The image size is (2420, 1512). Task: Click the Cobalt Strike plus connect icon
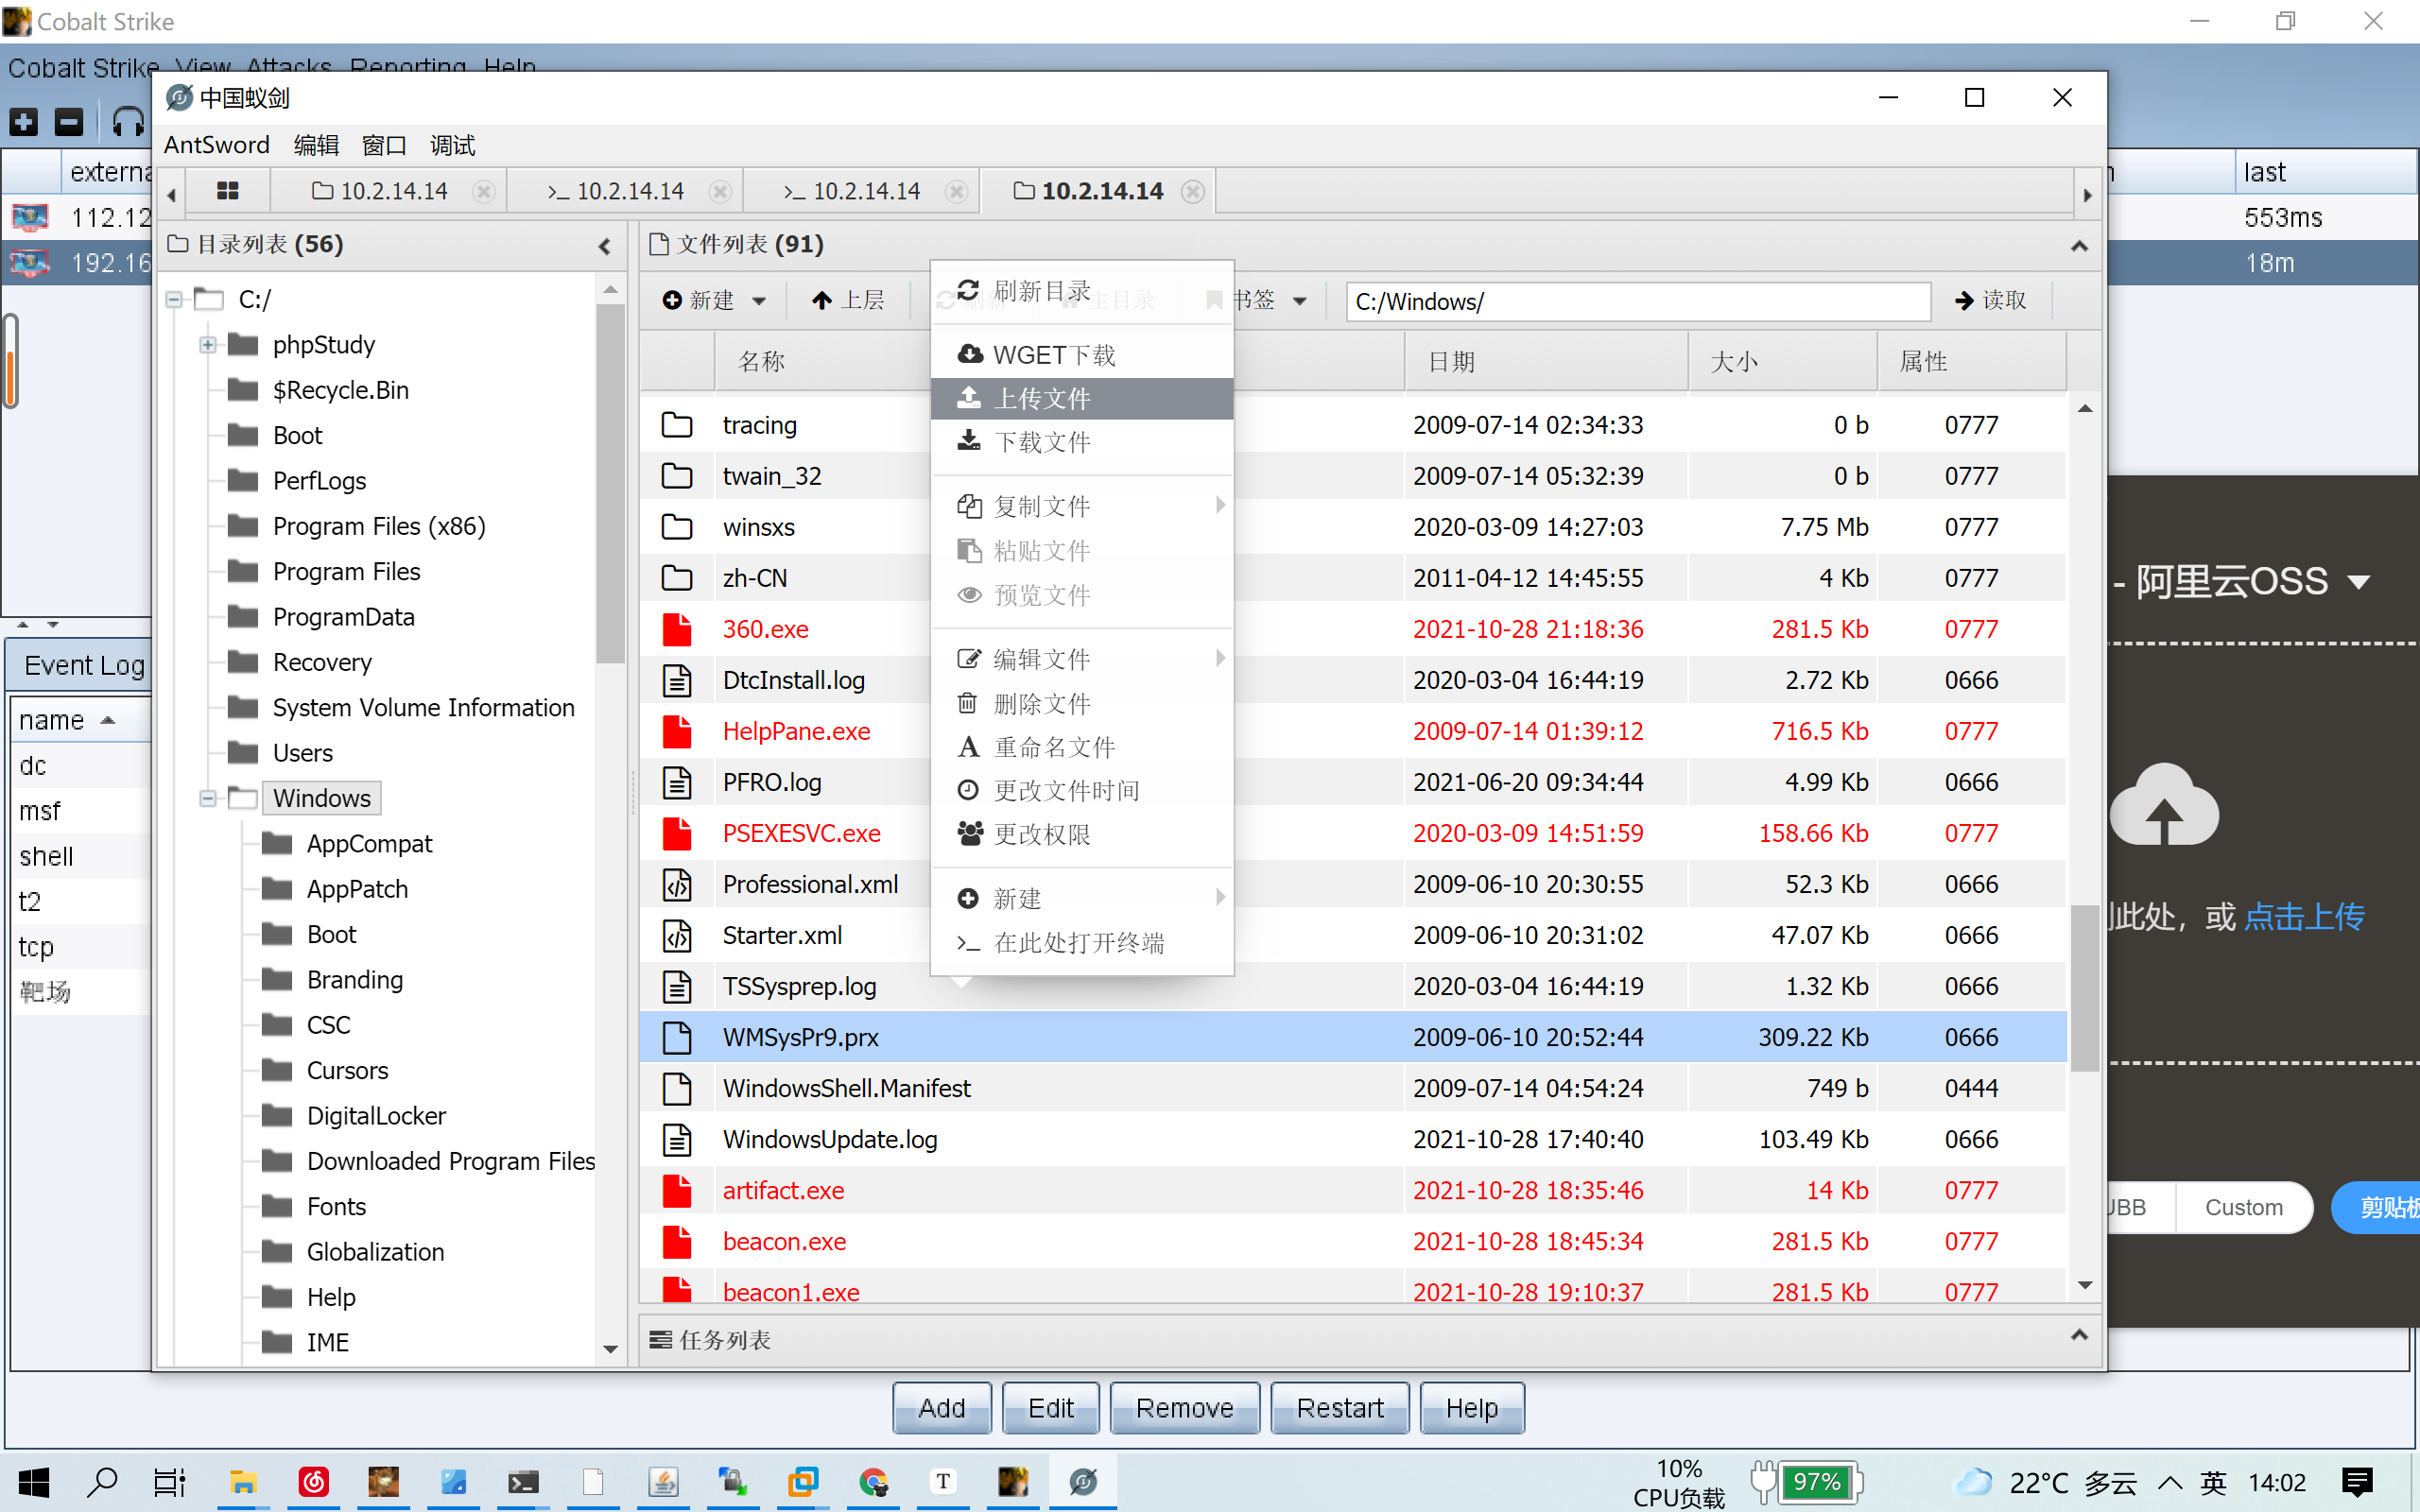pos(24,121)
